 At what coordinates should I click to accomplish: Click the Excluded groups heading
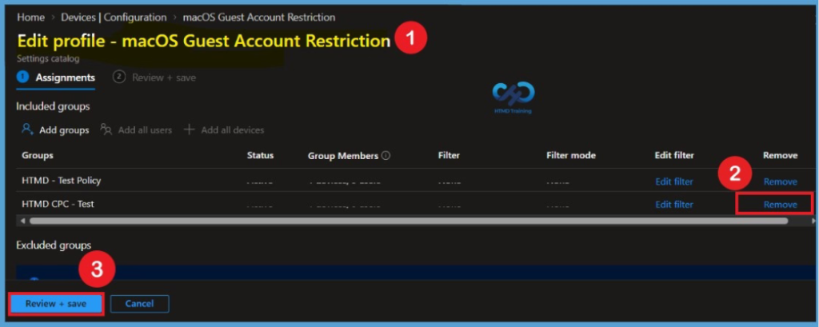[x=54, y=245]
